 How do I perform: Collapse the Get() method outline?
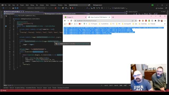click(13, 52)
